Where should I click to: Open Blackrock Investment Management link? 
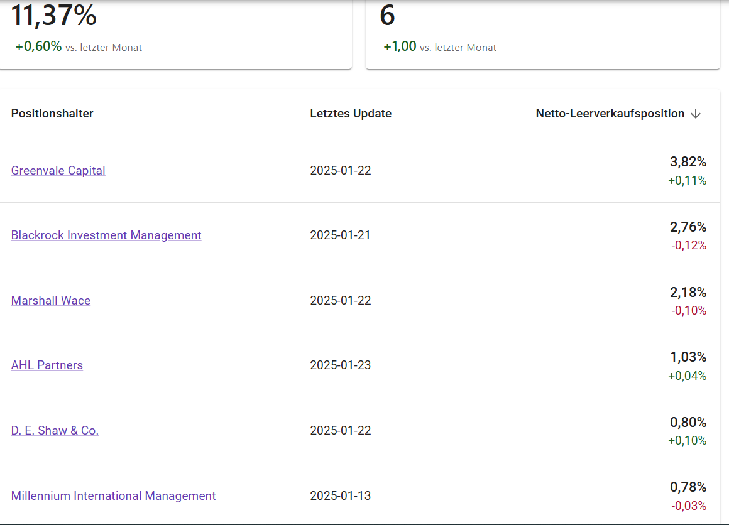tap(106, 235)
